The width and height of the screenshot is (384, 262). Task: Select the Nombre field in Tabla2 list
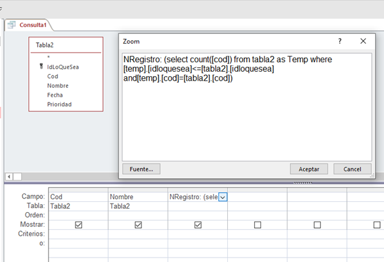58,86
